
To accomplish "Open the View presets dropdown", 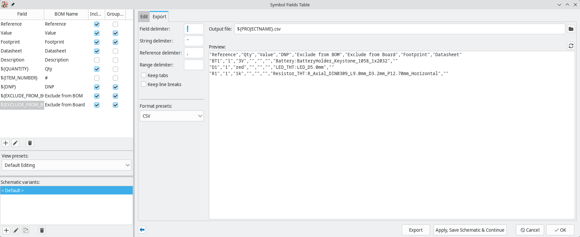I will click(67, 165).
